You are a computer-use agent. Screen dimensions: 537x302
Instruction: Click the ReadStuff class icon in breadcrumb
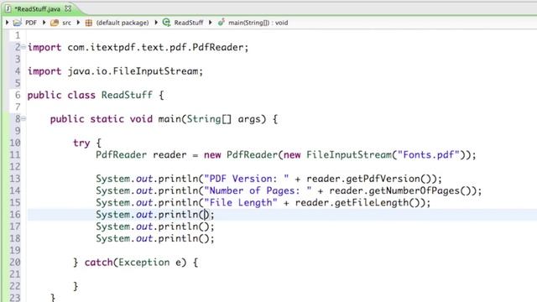tap(166, 23)
